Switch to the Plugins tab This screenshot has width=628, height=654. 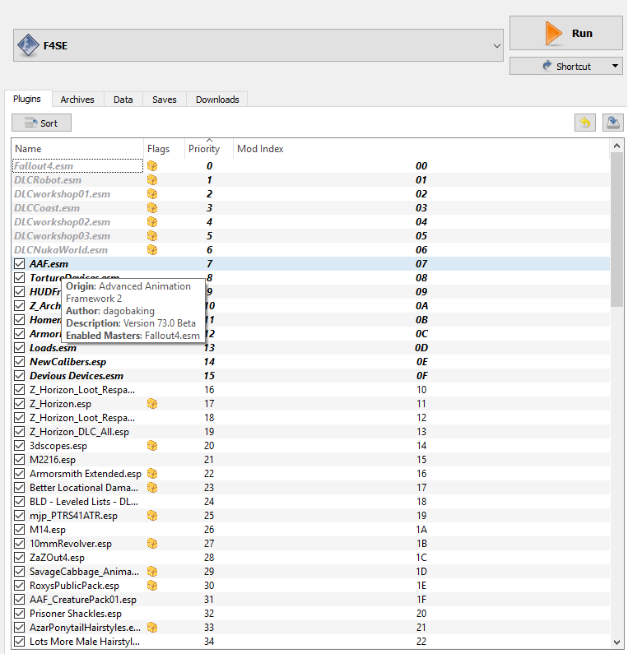pyautogui.click(x=27, y=99)
